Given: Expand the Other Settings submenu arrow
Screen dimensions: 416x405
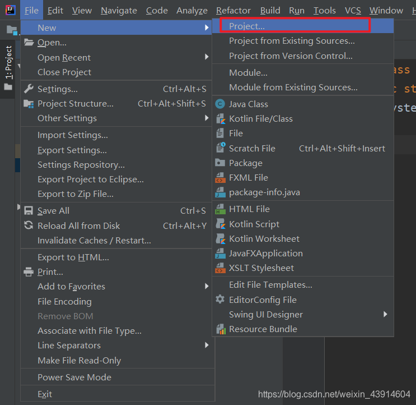Looking at the screenshot, I should click(207, 118).
